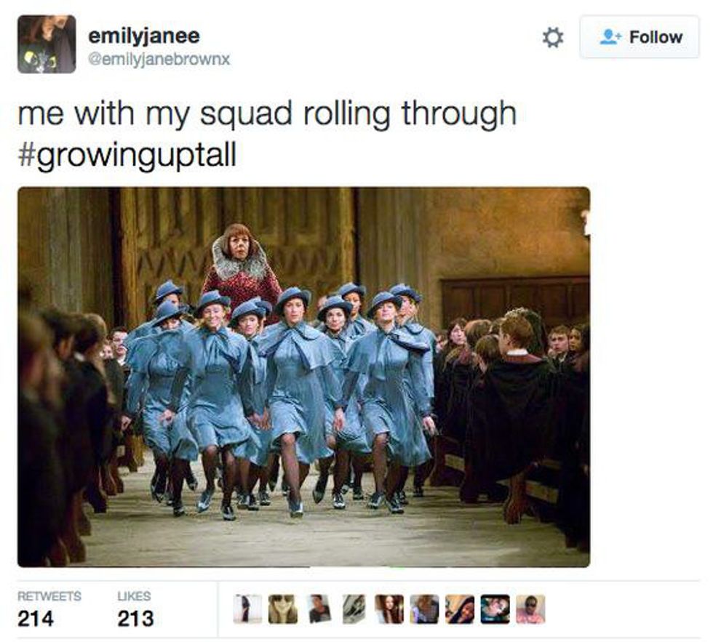Click the tweet text body
Screen dimensions: 713x642
click(268, 135)
